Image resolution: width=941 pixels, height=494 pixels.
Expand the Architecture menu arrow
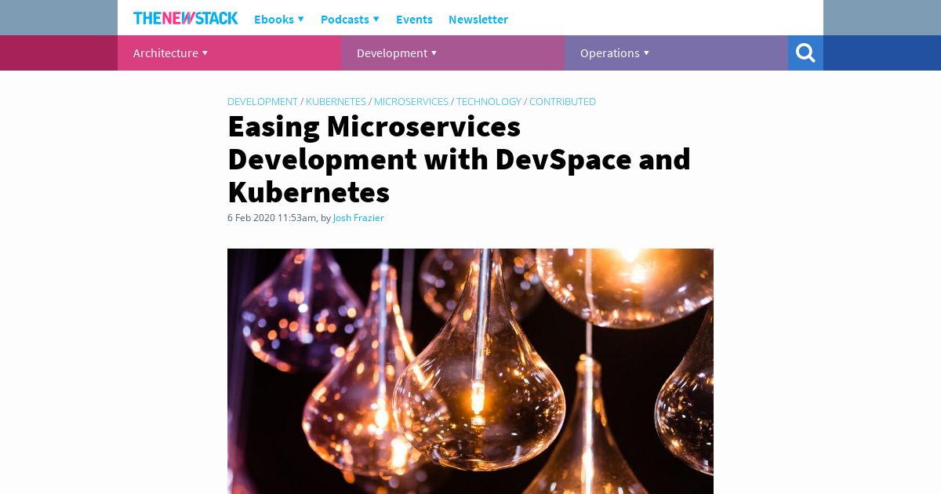(205, 53)
